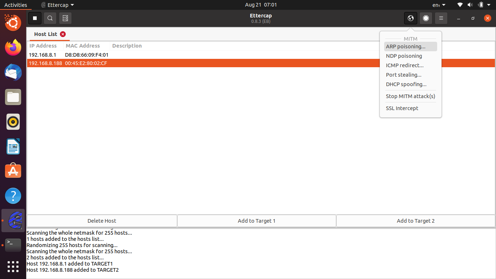This screenshot has width=496, height=279.
Task: Choose ICMP redirect... option
Action: point(410,65)
